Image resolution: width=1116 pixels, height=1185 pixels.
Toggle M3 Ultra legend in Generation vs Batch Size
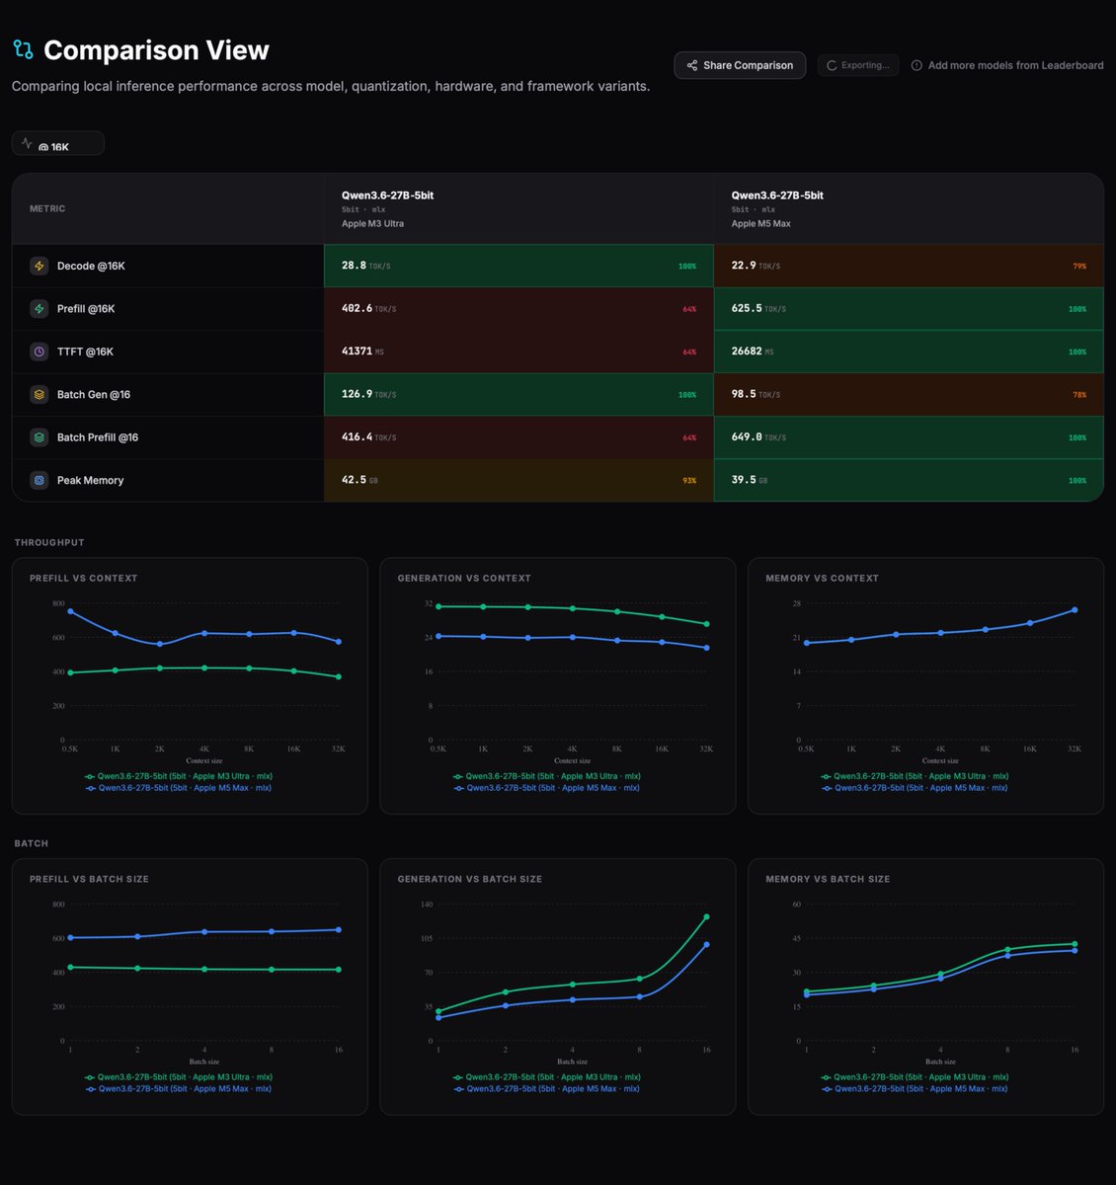547,1077
